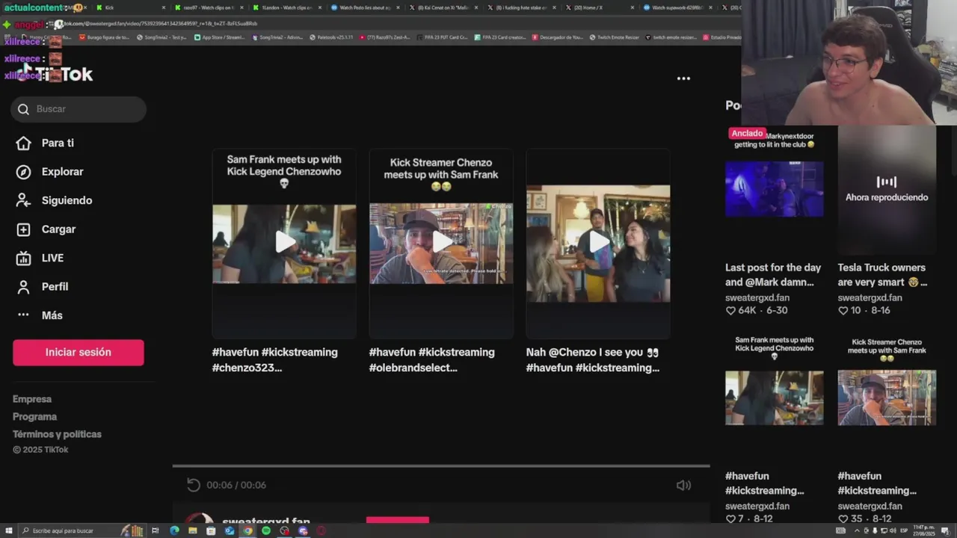
Task: Expand the Programa footer section
Action: coord(34,417)
